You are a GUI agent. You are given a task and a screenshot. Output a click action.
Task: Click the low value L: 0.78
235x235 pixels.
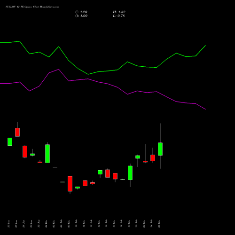[x=119, y=16]
